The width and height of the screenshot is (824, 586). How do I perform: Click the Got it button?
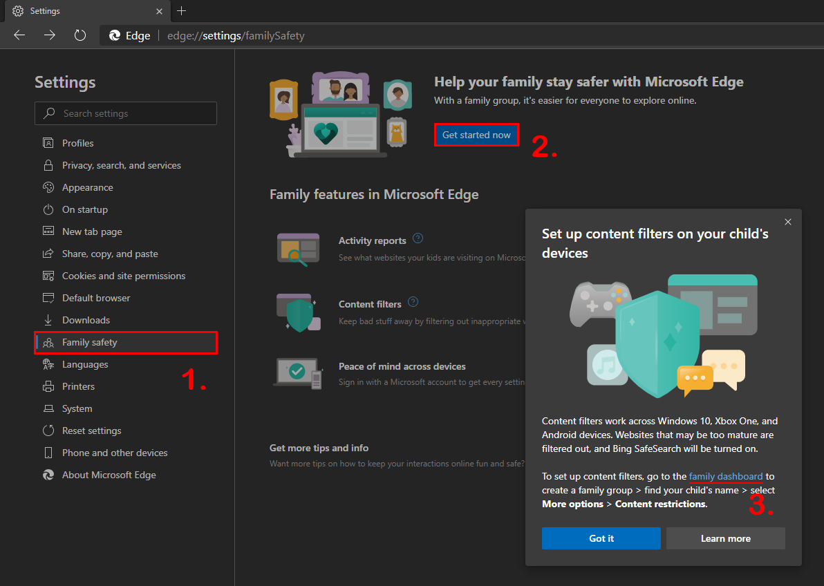601,538
